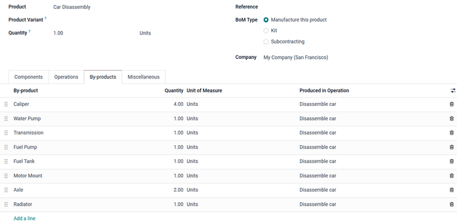Grab the drag handle for Caliper row
The image size is (457, 223).
pyautogui.click(x=6, y=104)
